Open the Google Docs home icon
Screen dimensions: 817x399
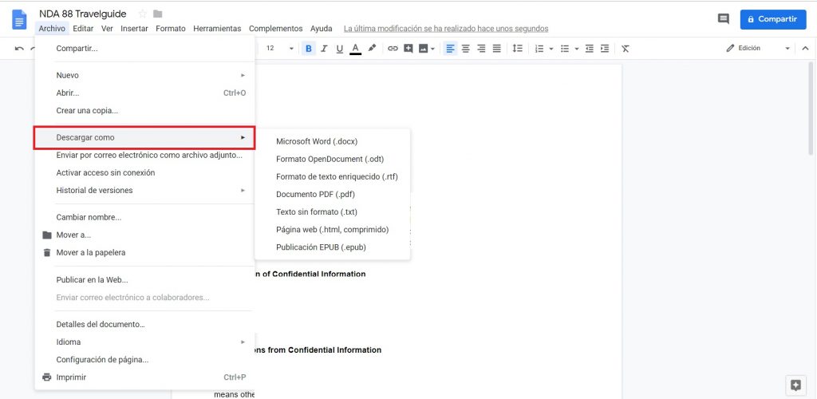(19, 20)
